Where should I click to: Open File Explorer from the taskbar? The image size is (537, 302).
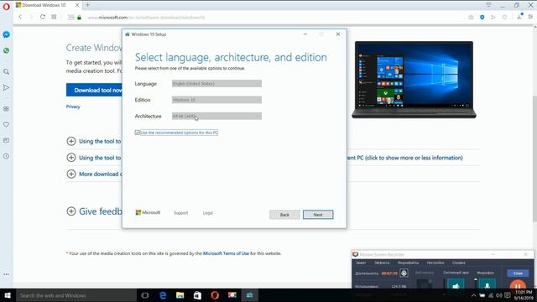[180, 295]
